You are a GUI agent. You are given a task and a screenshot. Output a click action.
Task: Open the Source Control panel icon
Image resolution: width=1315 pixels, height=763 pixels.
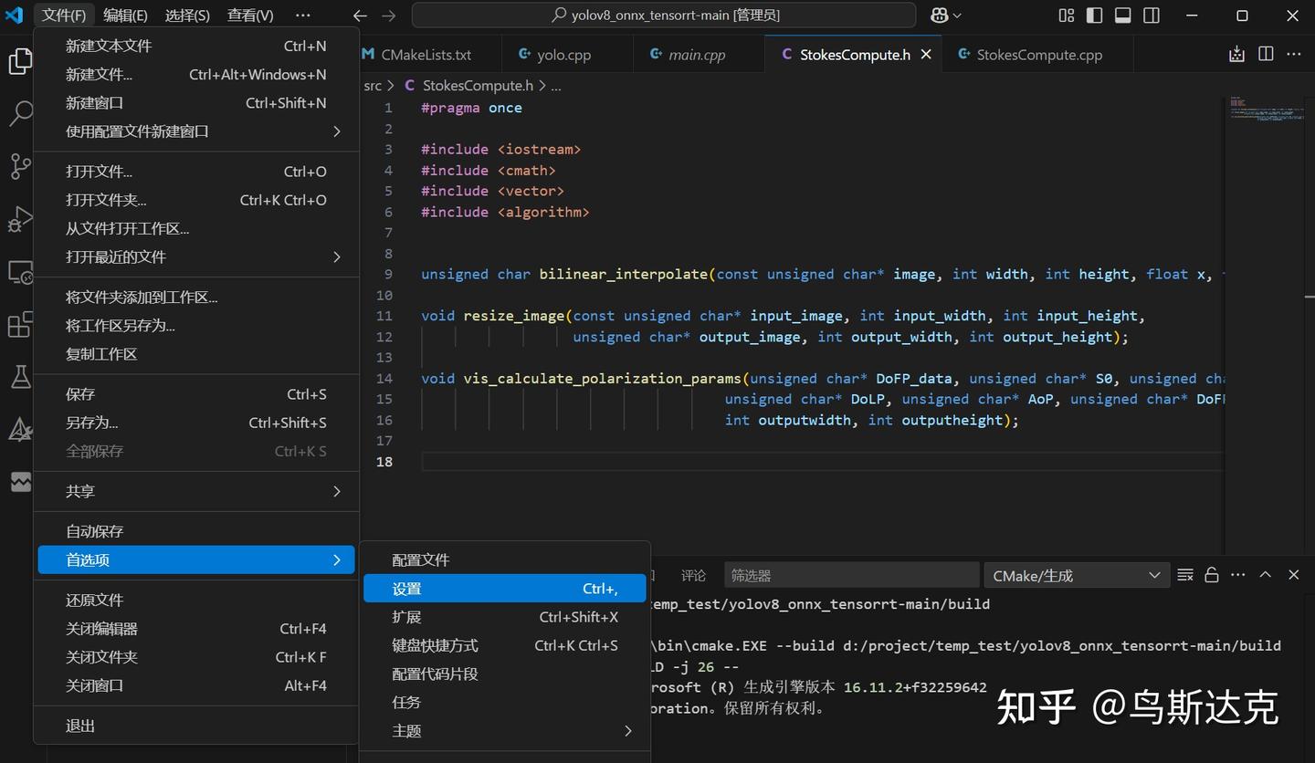coord(20,166)
